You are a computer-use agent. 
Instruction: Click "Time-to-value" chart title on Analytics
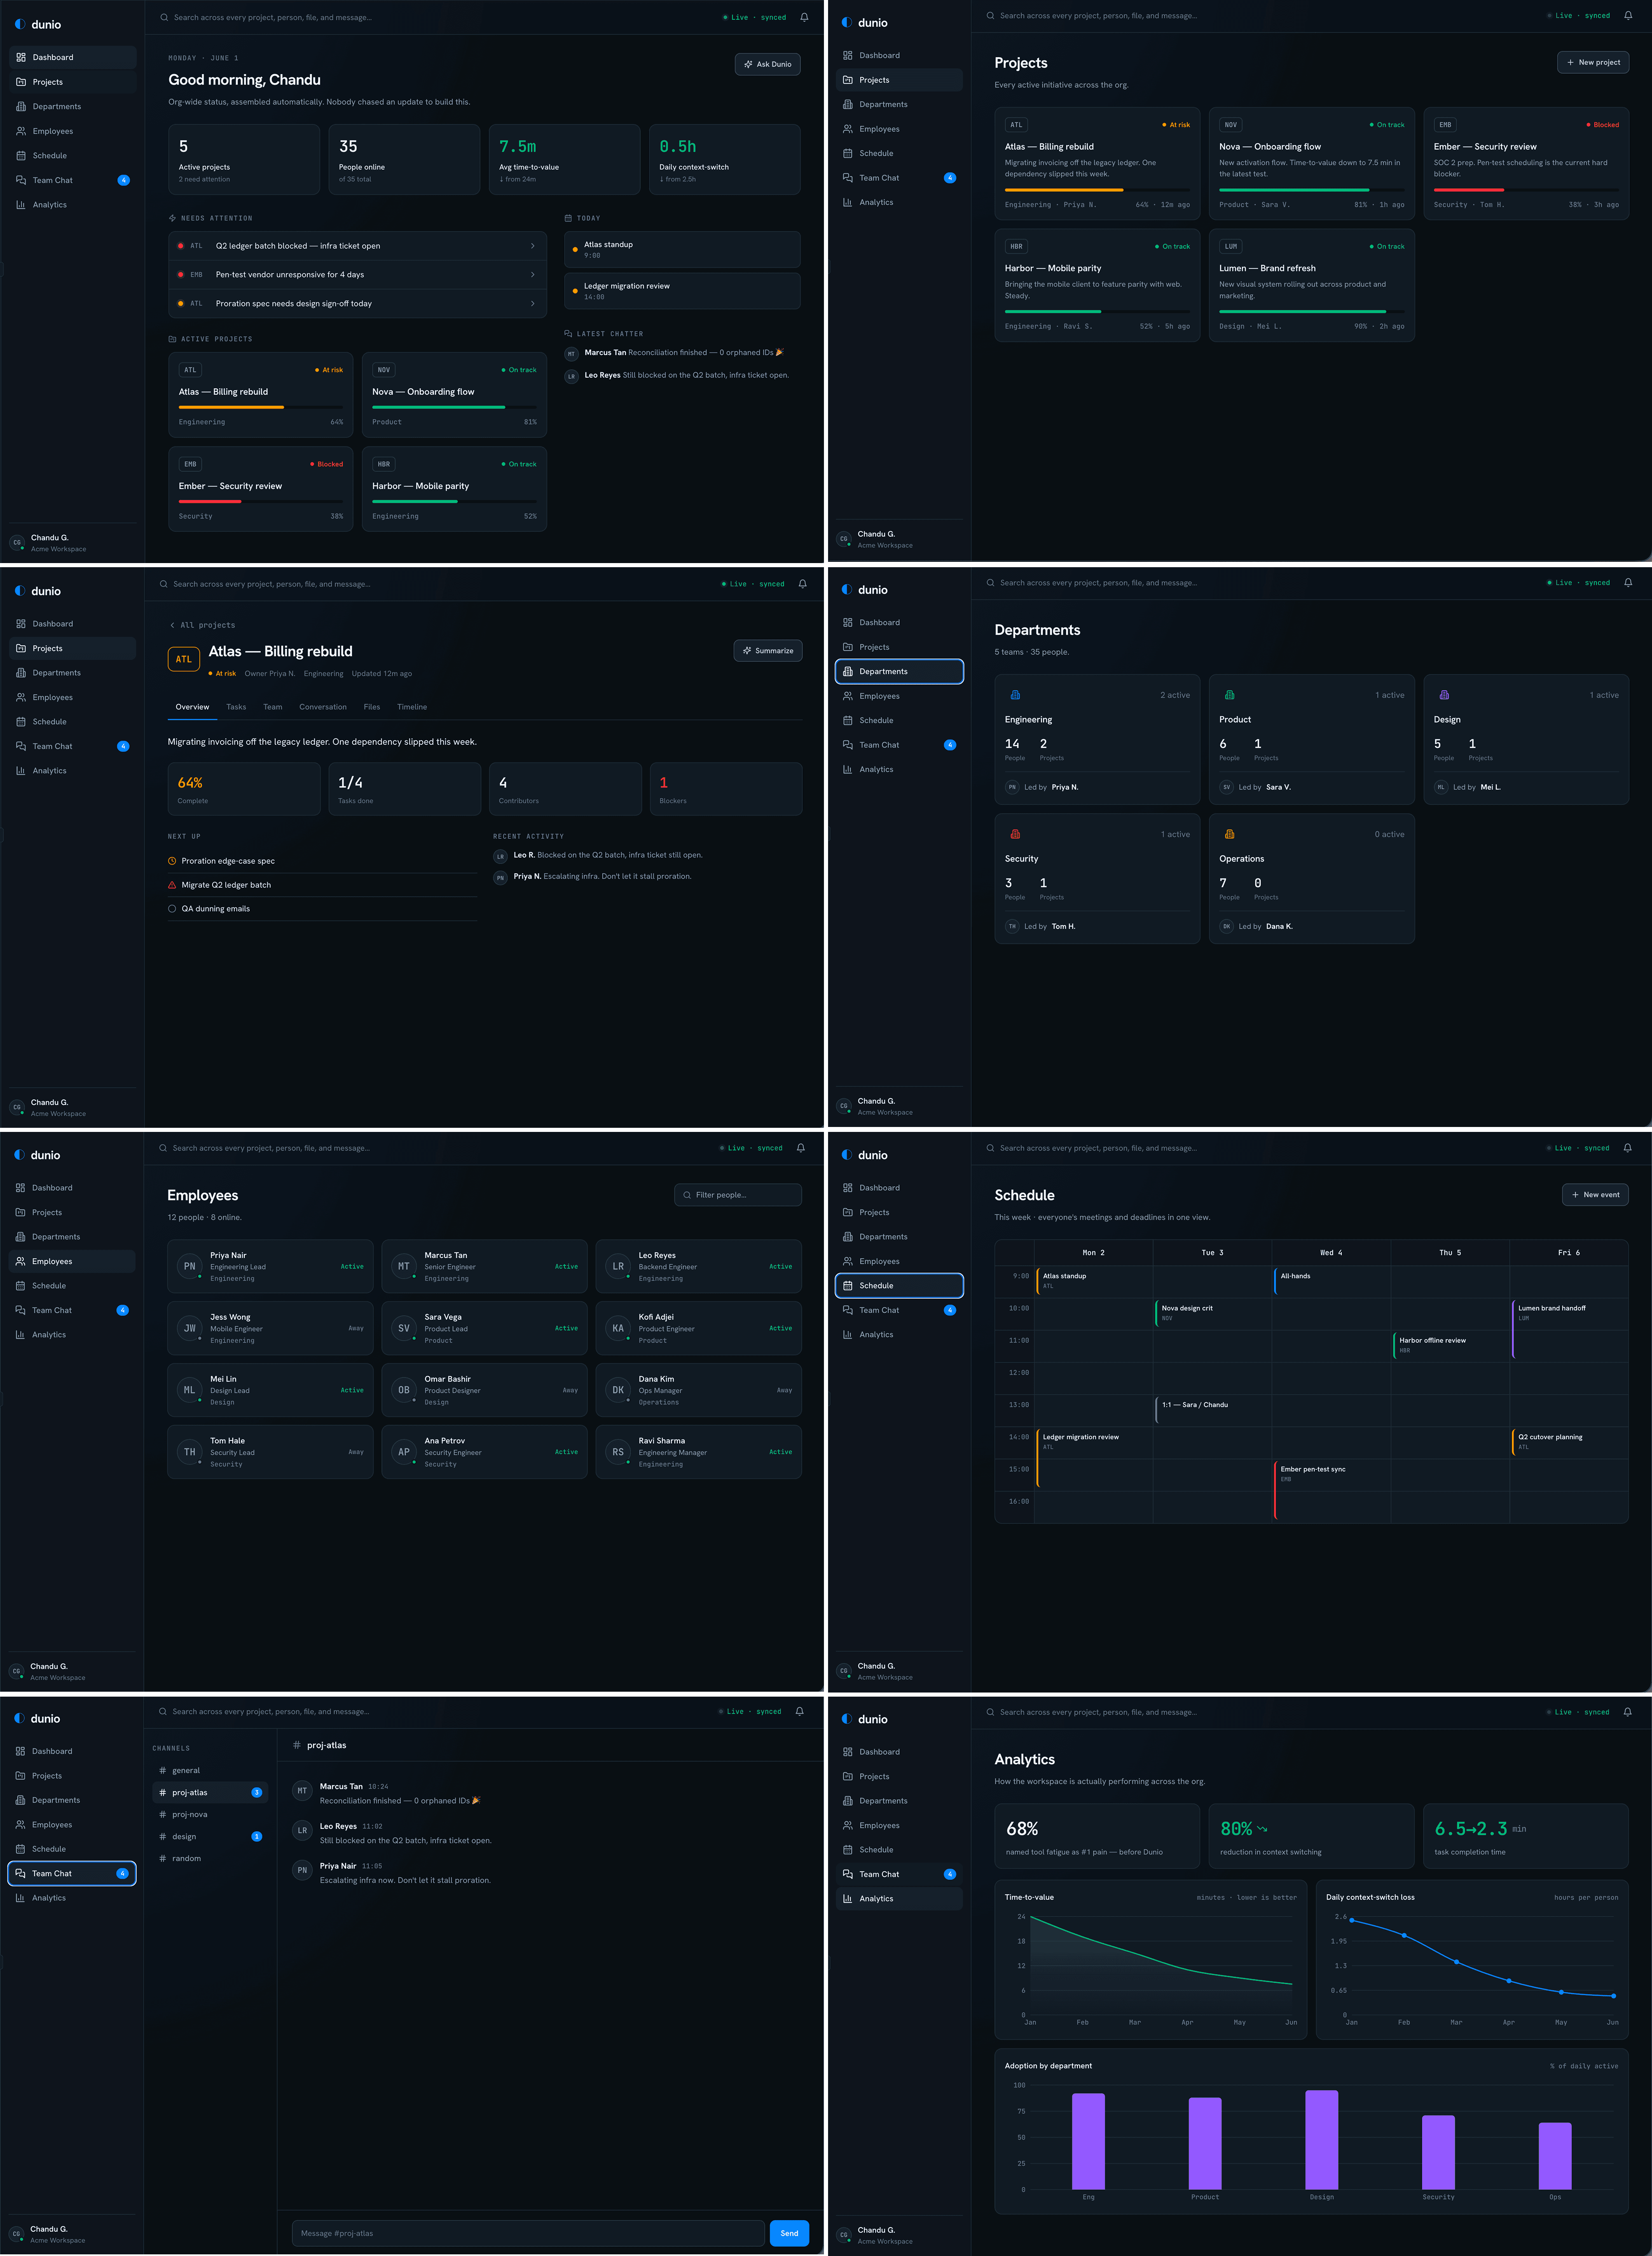(1029, 1897)
